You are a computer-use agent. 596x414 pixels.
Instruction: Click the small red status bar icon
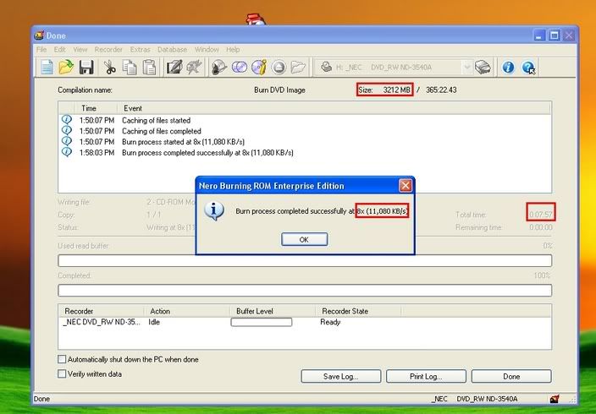(555, 399)
